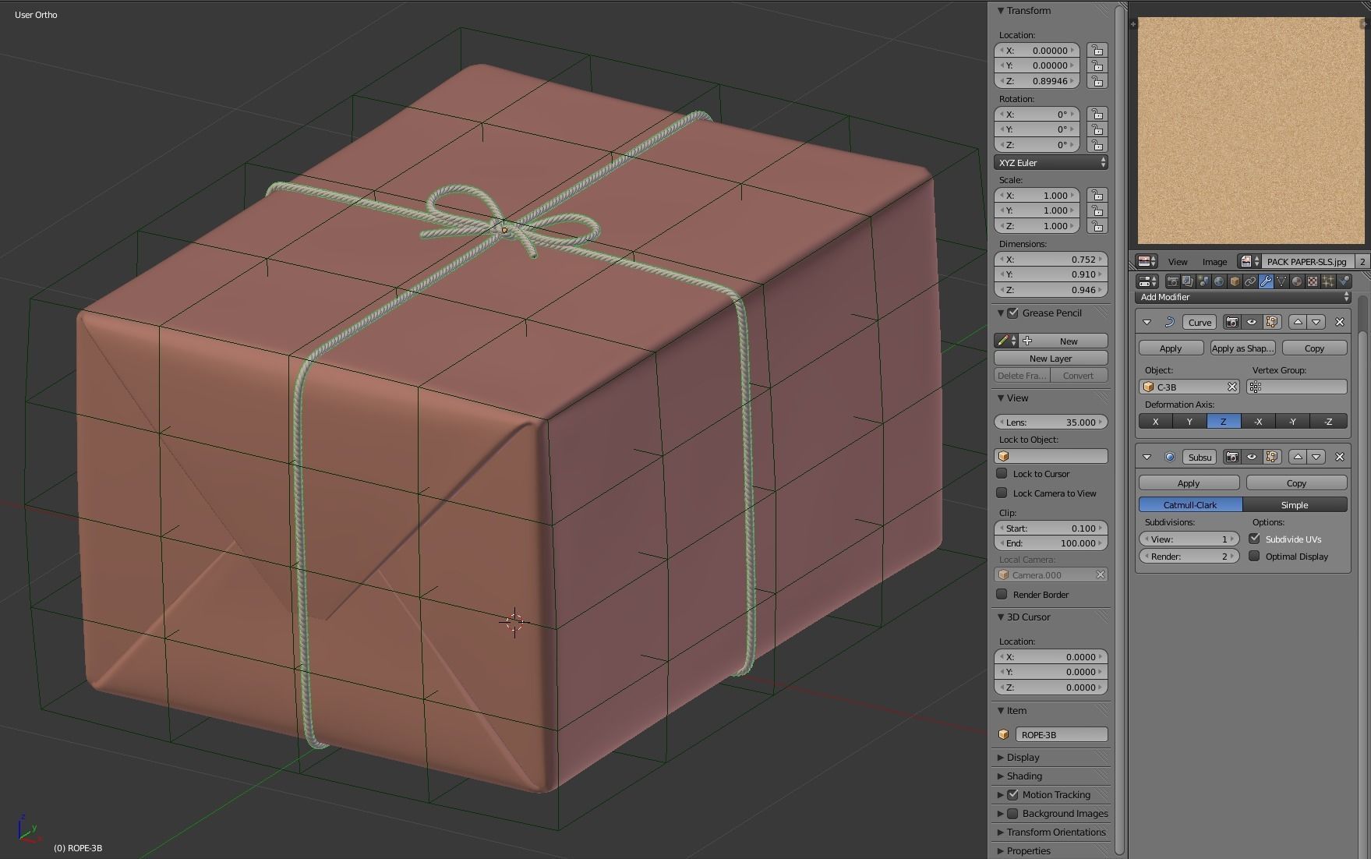
Task: Check Lock Camera to View option
Action: tap(1002, 493)
